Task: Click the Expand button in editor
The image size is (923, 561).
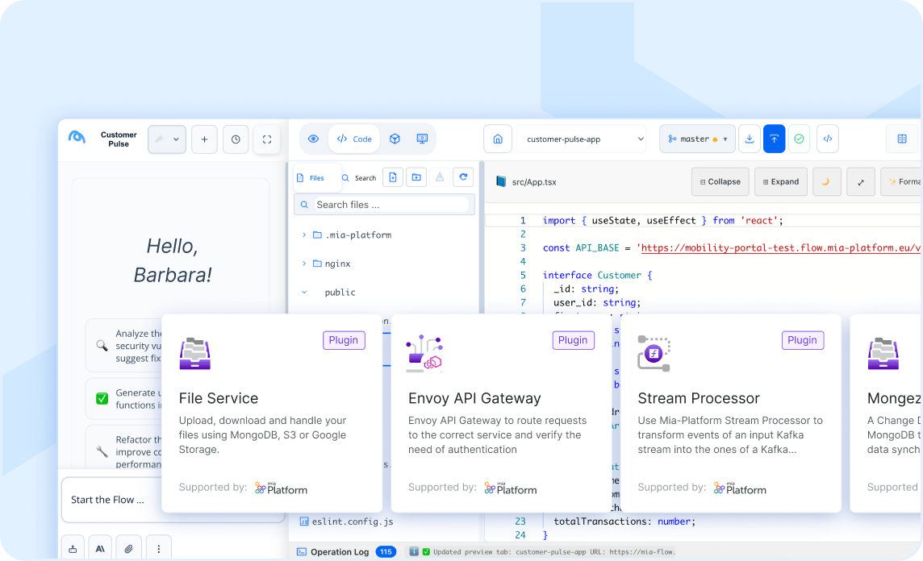Action: tap(780, 181)
